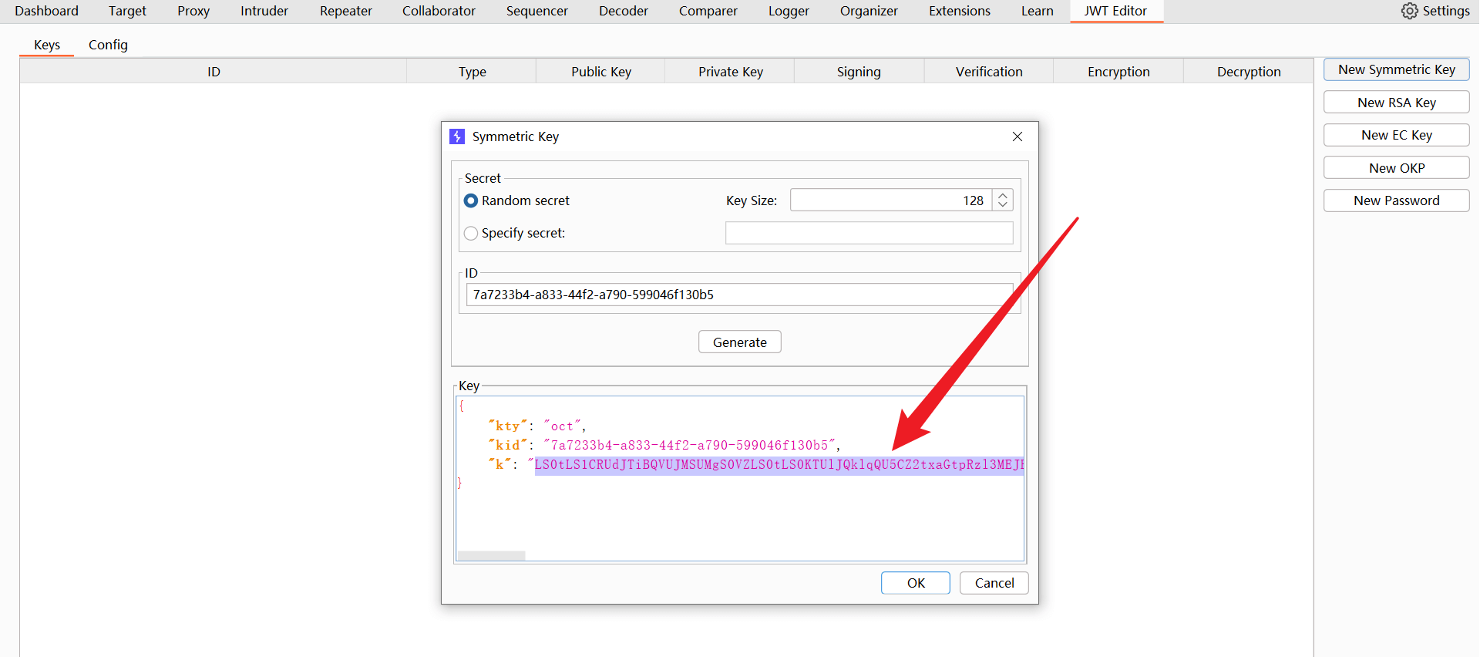Go to the Decoder tab
The height and width of the screenshot is (657, 1480).
point(623,11)
